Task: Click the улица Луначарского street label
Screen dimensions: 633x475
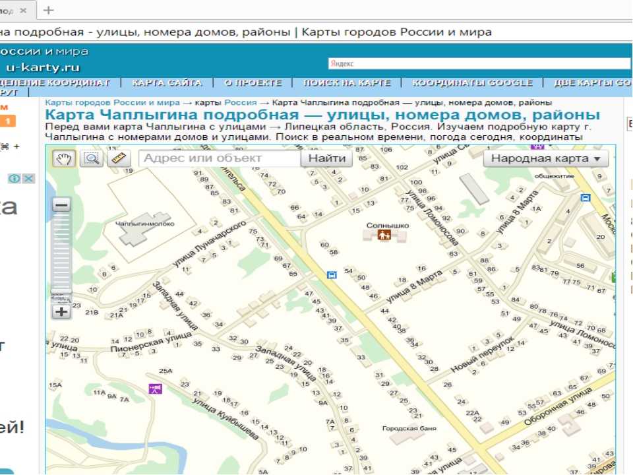Action: [x=209, y=243]
